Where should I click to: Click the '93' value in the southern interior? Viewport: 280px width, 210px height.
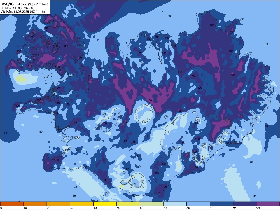click(x=139, y=156)
